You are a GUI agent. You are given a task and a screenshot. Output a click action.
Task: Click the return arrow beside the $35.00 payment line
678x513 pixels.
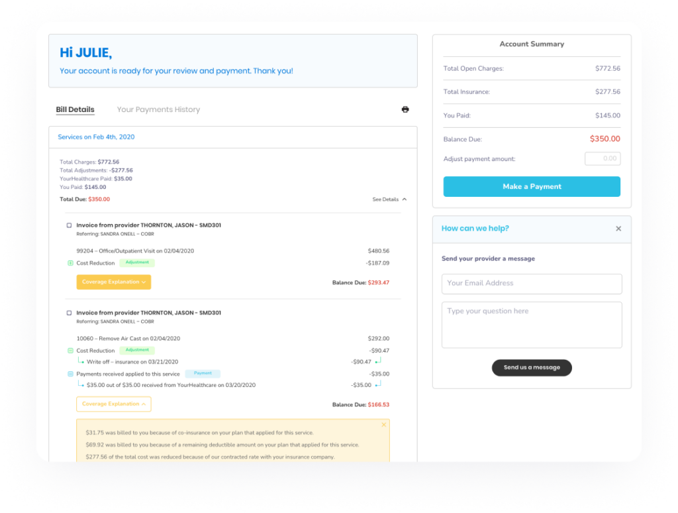379,384
